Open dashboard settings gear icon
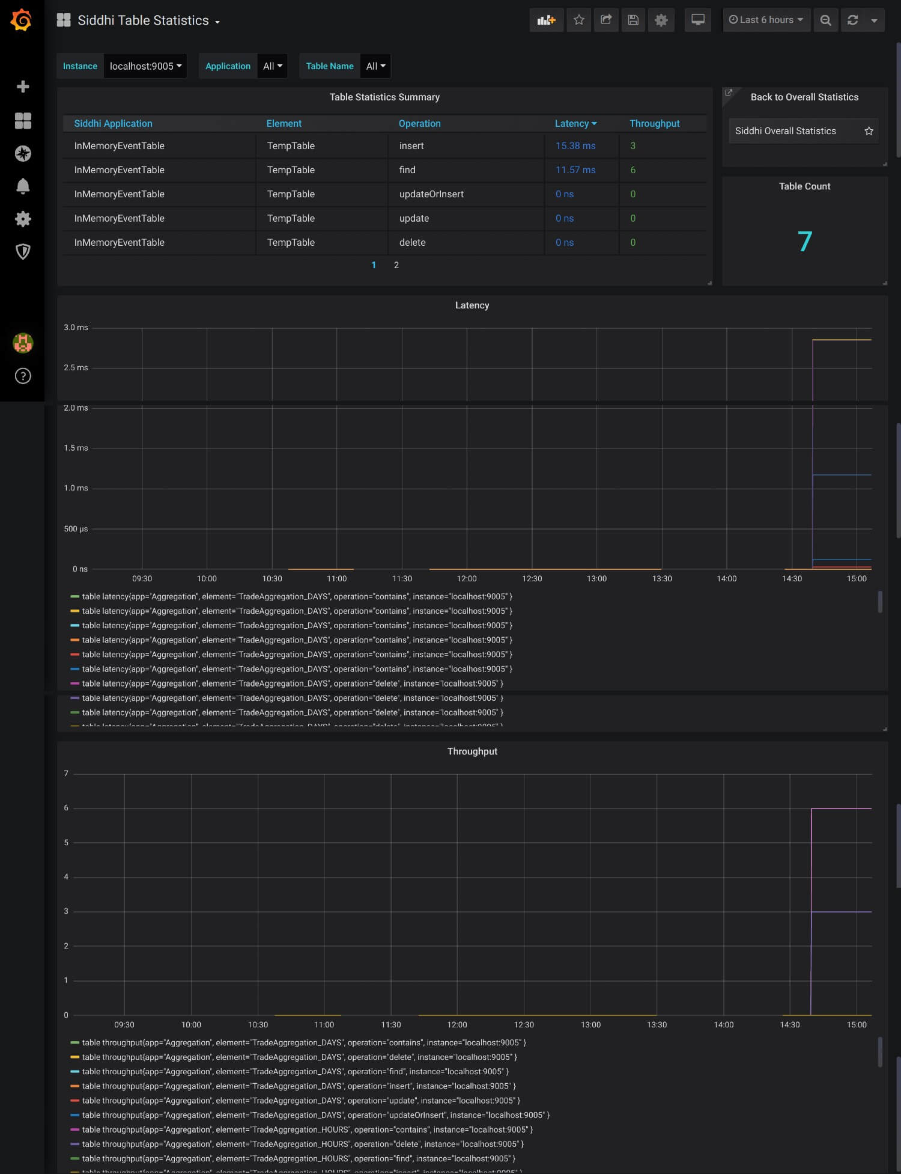The height and width of the screenshot is (1174, 901). coord(661,20)
